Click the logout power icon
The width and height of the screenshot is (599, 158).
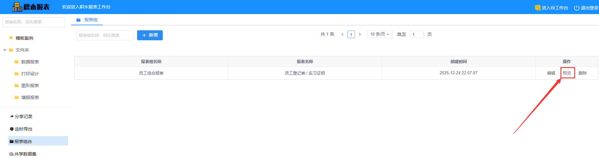[x=576, y=8]
